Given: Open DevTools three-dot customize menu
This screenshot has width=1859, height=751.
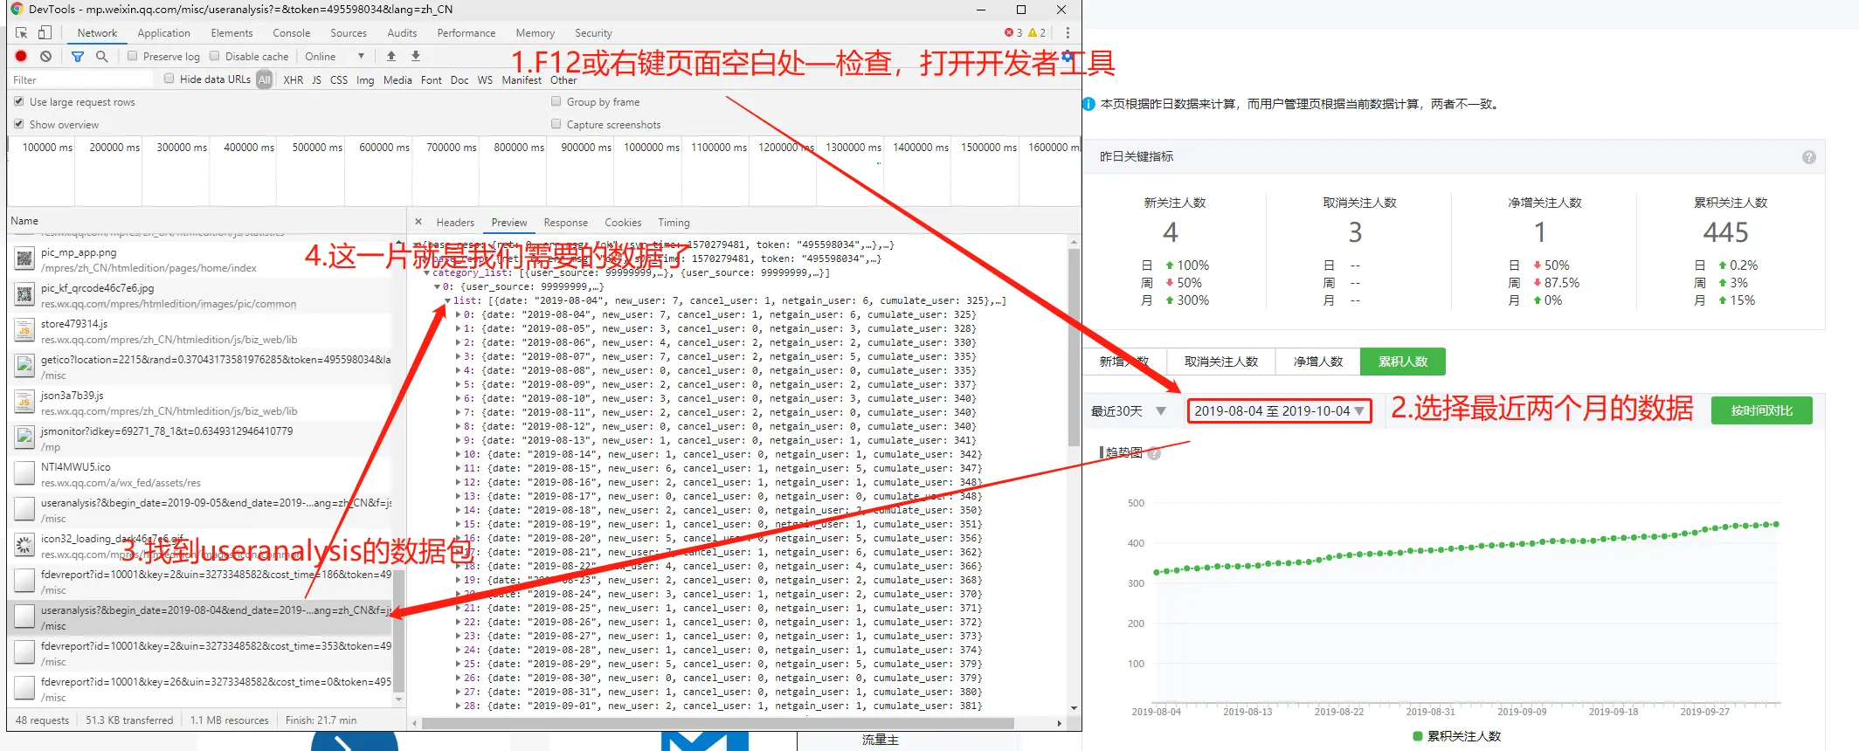Looking at the screenshot, I should tap(1068, 32).
